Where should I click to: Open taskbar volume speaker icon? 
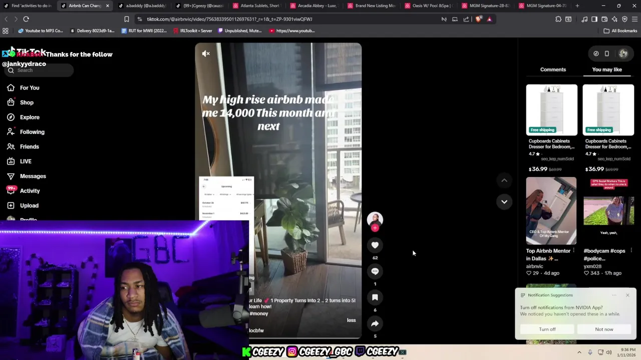609,352
